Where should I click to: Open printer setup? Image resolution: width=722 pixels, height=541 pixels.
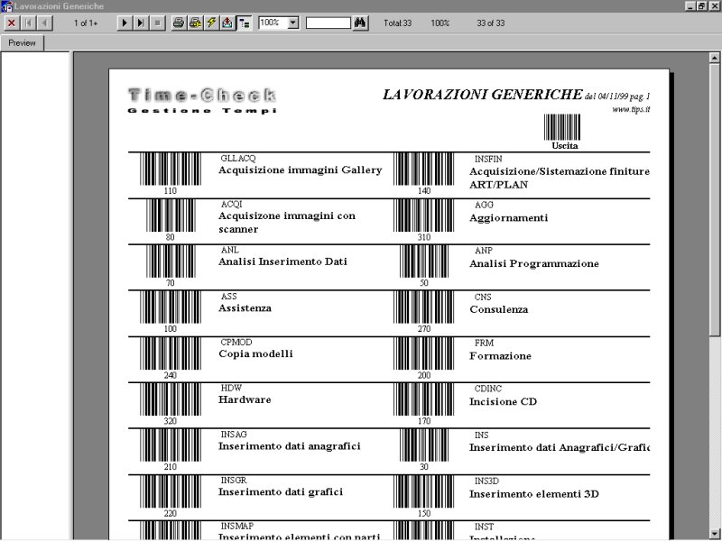click(x=195, y=23)
